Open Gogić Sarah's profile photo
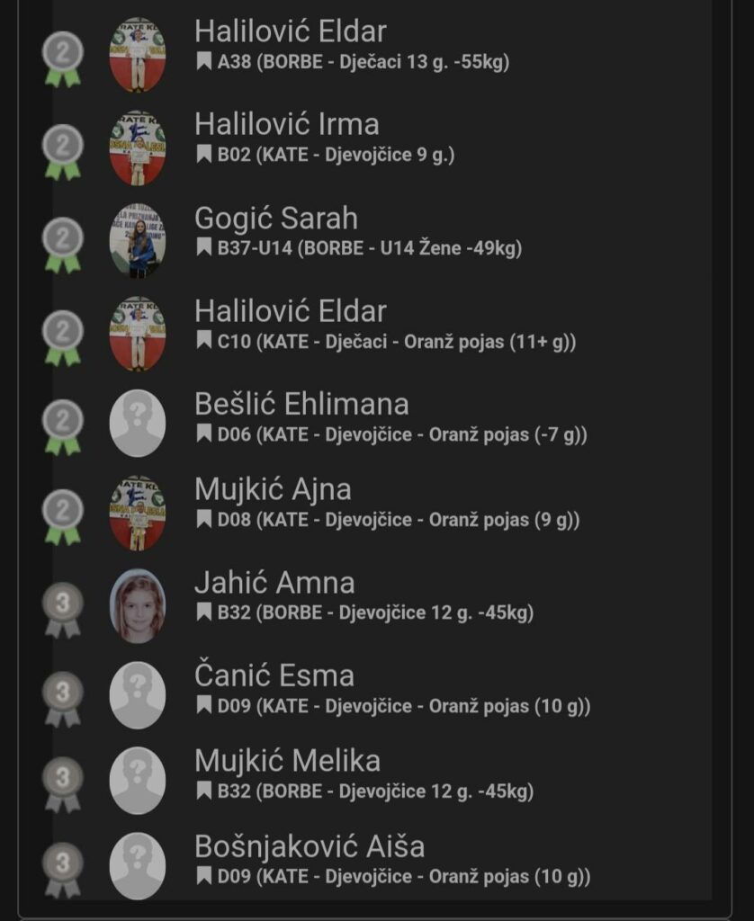754x921 pixels. point(138,240)
